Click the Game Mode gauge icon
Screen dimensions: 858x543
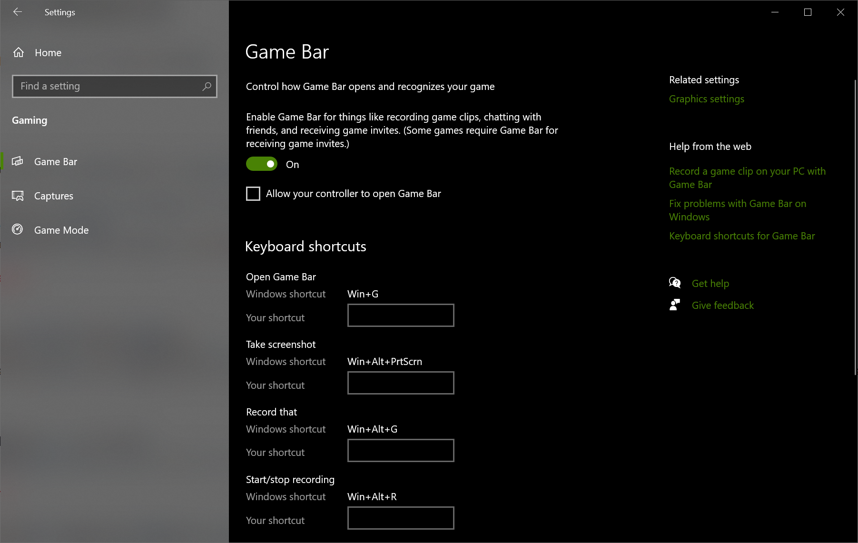[x=18, y=229]
